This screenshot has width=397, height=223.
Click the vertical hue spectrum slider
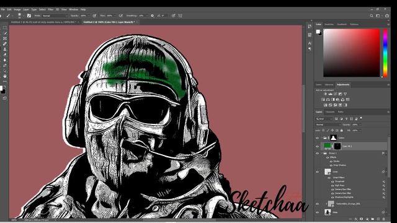(385, 53)
